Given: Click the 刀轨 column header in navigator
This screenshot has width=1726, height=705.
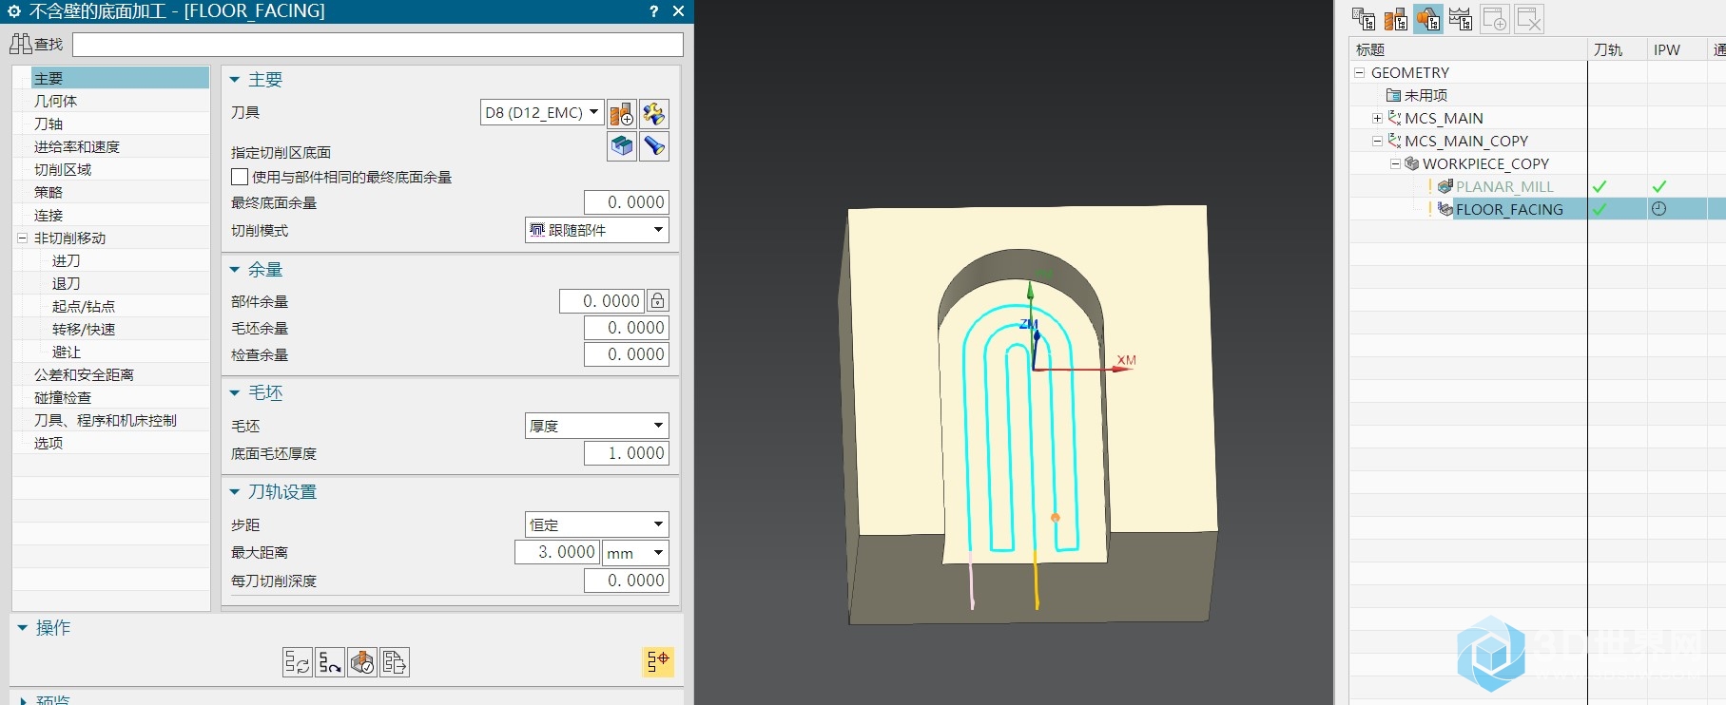Looking at the screenshot, I should pos(1617,49).
